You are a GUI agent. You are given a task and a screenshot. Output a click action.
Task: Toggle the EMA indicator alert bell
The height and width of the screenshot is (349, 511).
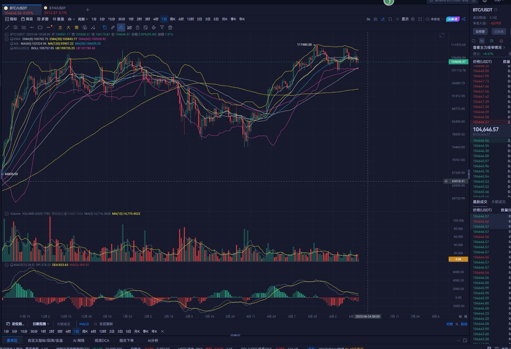tap(11, 39)
